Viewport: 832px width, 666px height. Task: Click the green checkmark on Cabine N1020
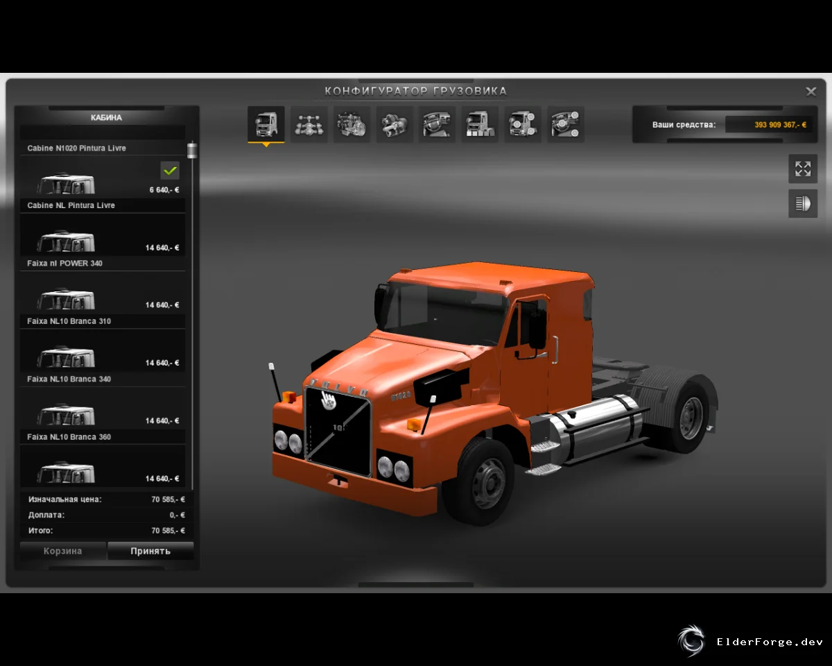coord(170,170)
